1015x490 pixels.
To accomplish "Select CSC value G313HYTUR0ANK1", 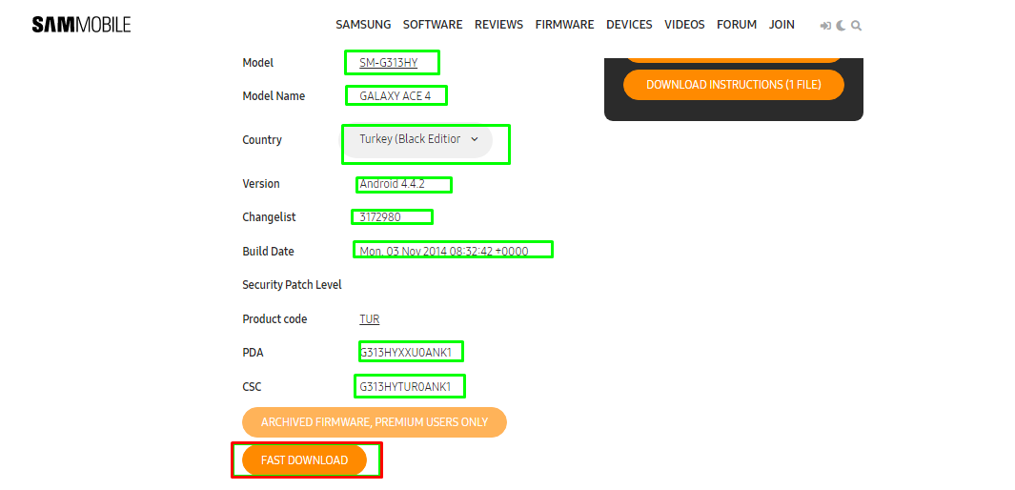I will point(405,387).
